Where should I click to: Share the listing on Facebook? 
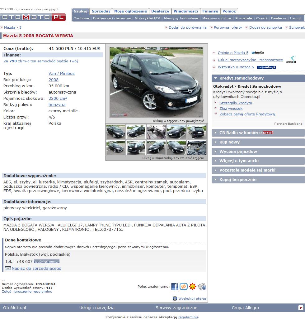tap(175, 286)
